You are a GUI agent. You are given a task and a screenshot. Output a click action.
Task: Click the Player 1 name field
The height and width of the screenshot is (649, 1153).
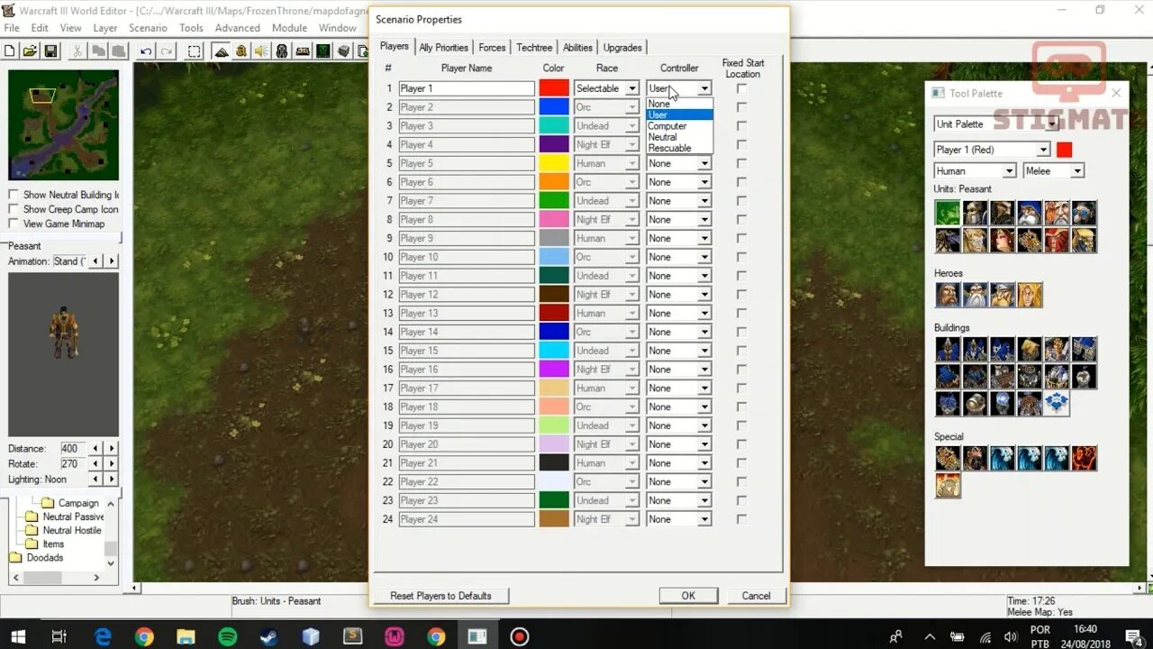[467, 88]
